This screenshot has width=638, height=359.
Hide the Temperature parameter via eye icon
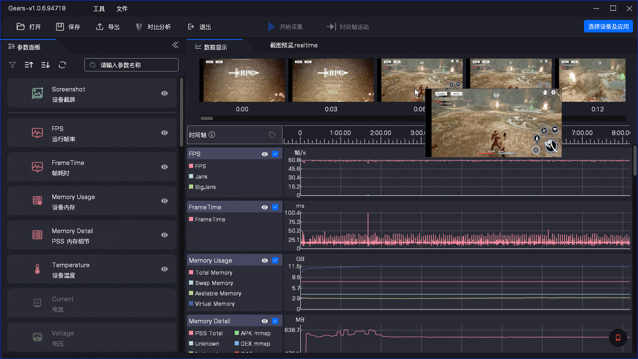(164, 269)
